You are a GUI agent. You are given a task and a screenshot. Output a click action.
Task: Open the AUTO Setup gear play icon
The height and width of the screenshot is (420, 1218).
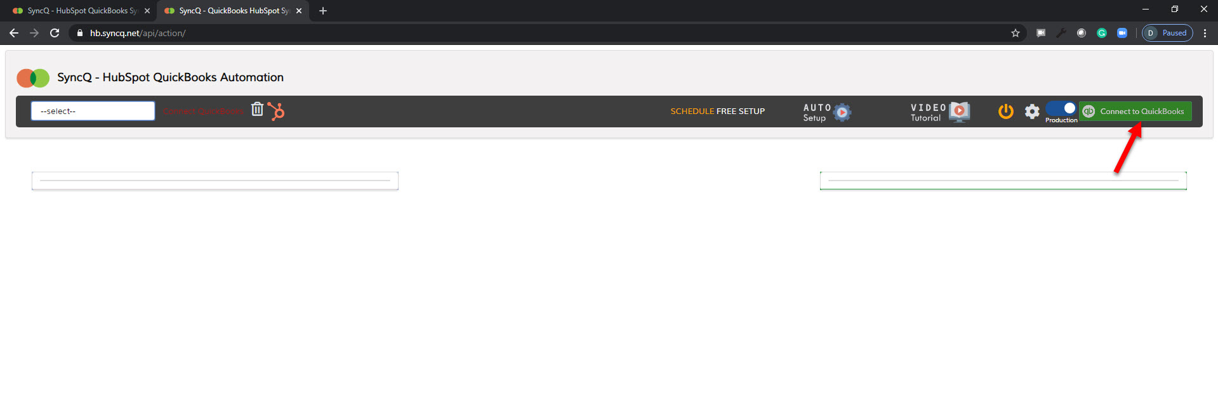tap(842, 112)
